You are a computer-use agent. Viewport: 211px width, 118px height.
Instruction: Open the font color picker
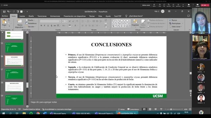pos(76,26)
